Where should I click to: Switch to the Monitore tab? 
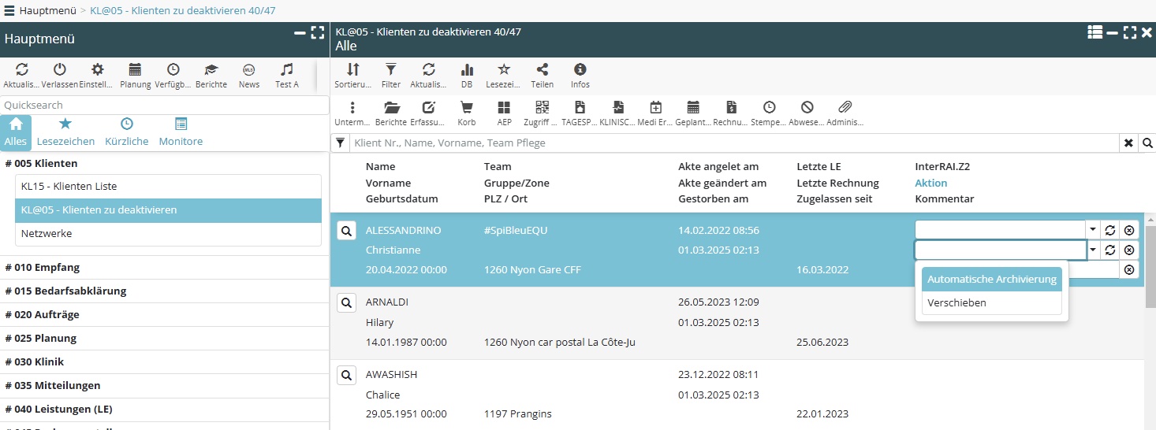click(x=181, y=132)
